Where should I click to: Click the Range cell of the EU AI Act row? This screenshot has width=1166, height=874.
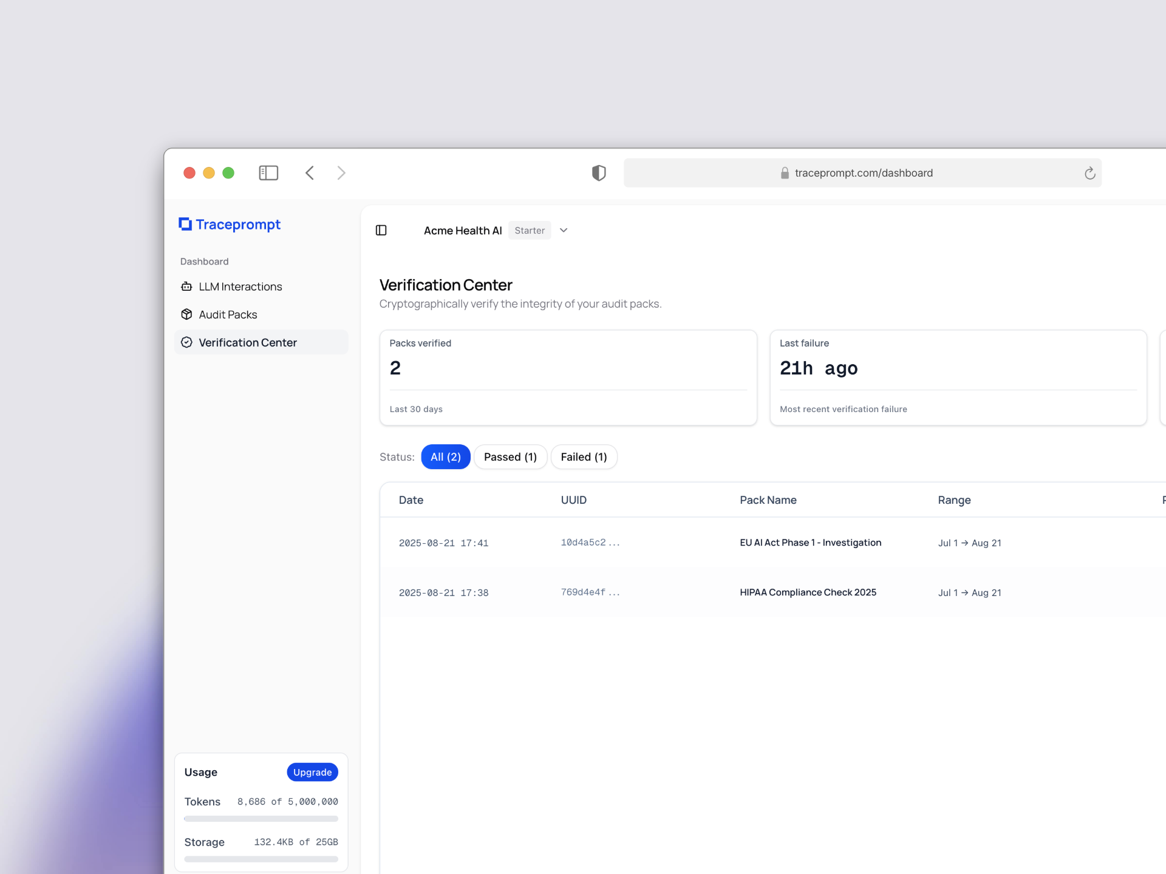click(x=970, y=543)
